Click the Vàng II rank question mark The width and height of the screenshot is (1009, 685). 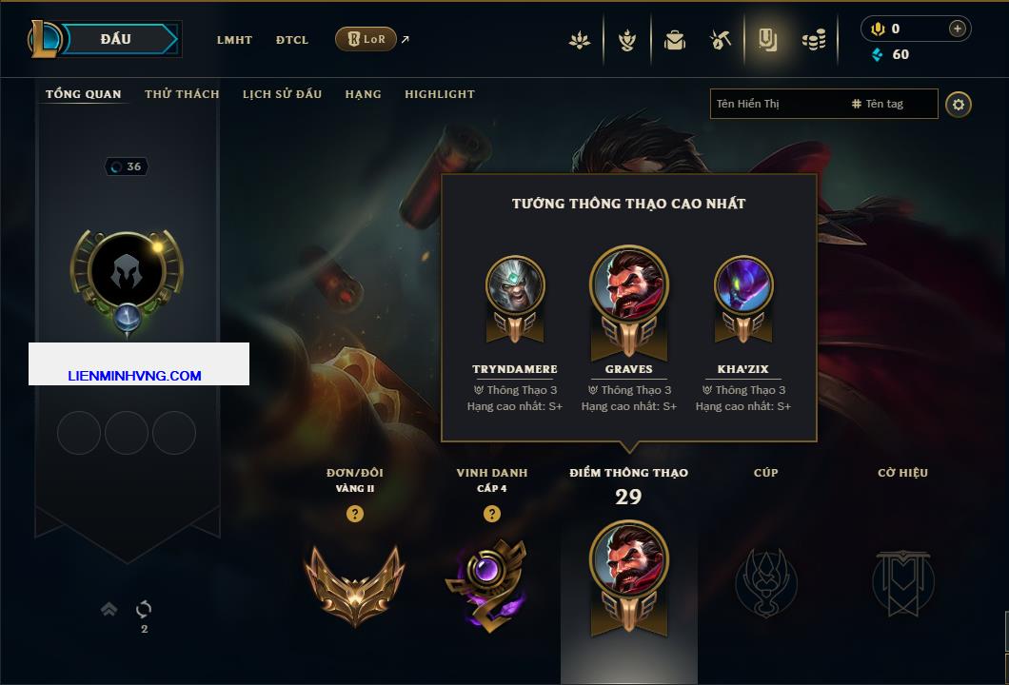coord(354,513)
